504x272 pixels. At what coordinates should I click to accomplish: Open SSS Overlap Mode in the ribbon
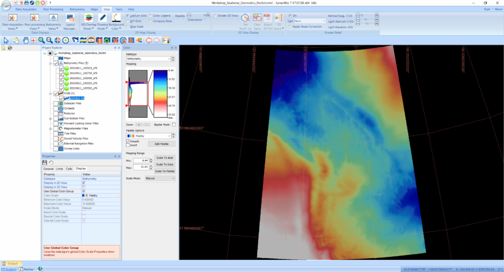coord(88,18)
